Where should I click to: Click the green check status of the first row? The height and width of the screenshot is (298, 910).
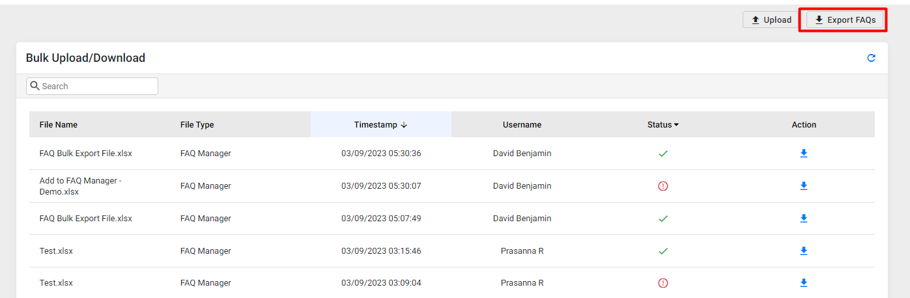pos(663,154)
